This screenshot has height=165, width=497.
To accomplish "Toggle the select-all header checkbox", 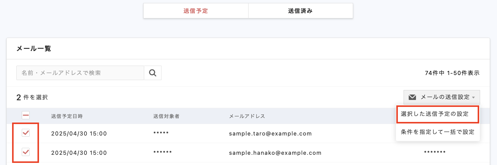I will (x=26, y=115).
